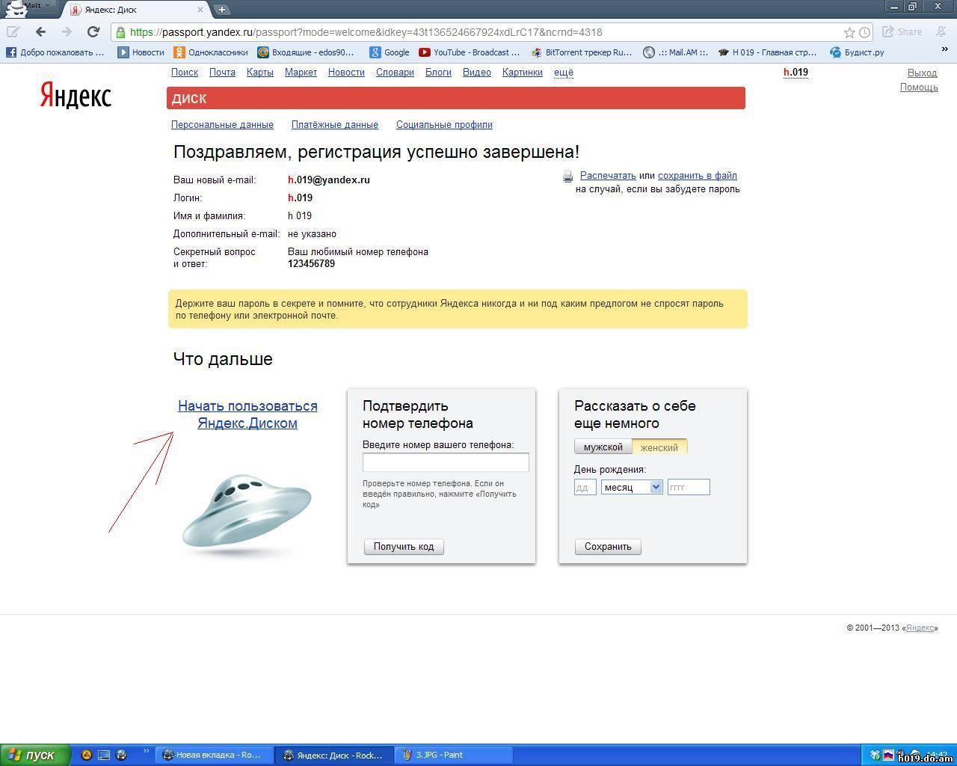
Task: Switch to '3.JPG - Paint' taskbar window
Action: coord(452,755)
